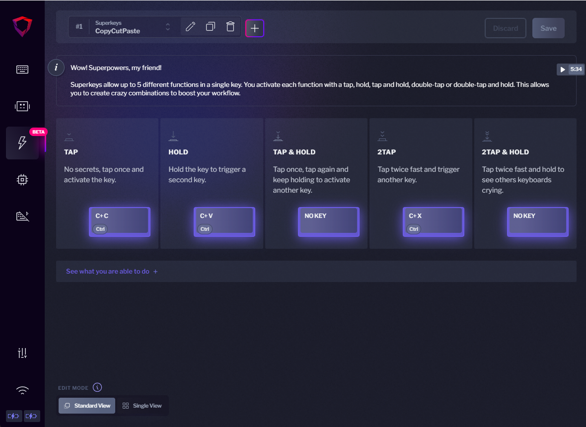Click Wow! Superpowers, my friend! text
The image size is (586, 427).
(116, 68)
